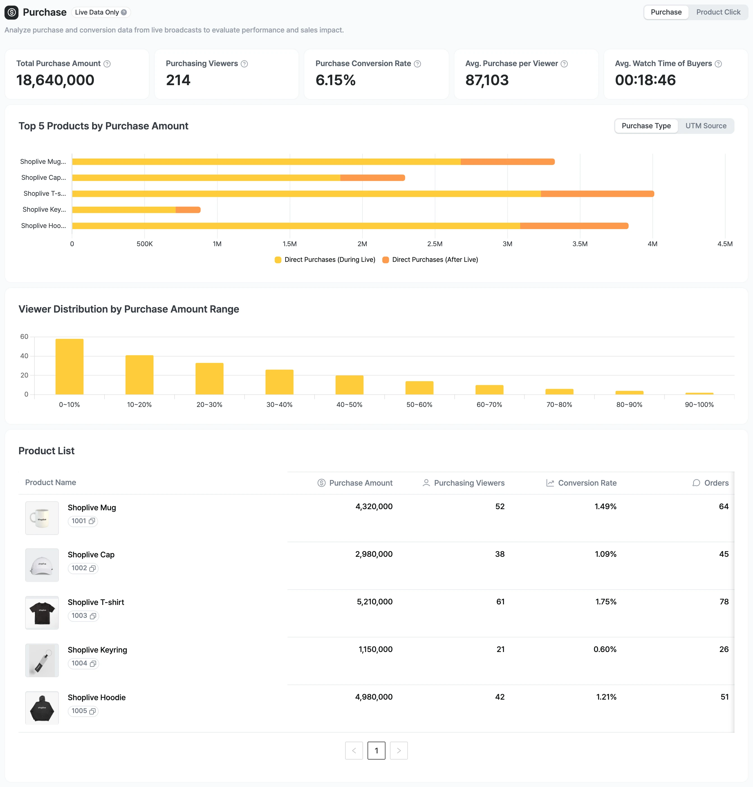Click the Purchase Amount column dollar icon
Image resolution: width=753 pixels, height=787 pixels.
[322, 483]
